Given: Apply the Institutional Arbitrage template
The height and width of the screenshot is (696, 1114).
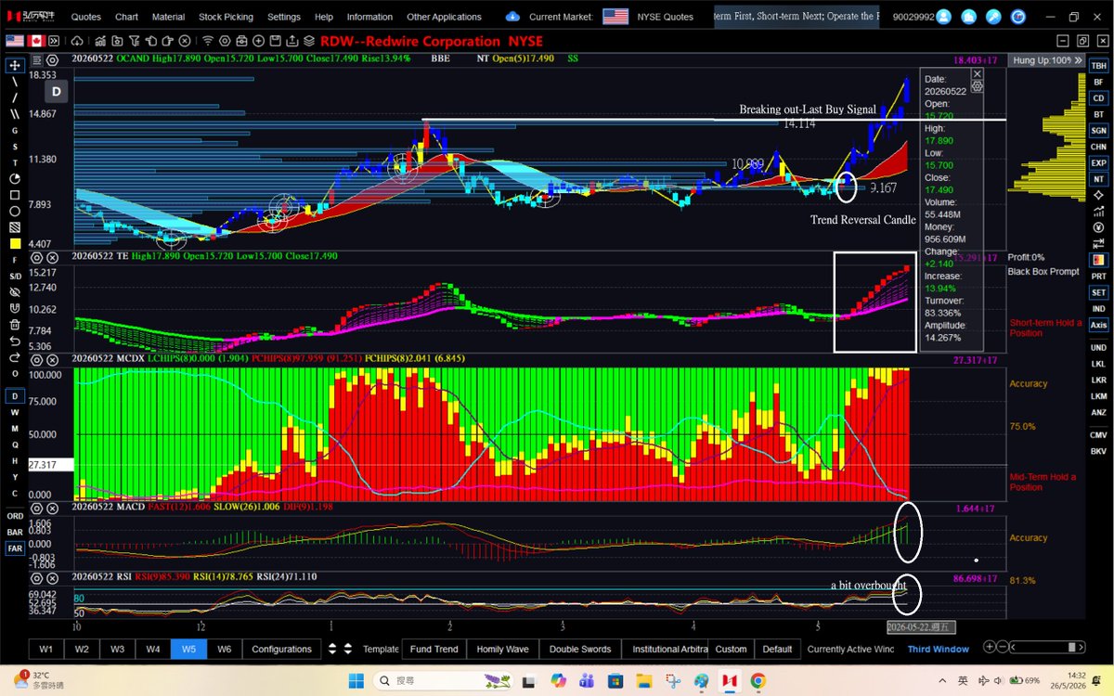Looking at the screenshot, I should [668, 649].
